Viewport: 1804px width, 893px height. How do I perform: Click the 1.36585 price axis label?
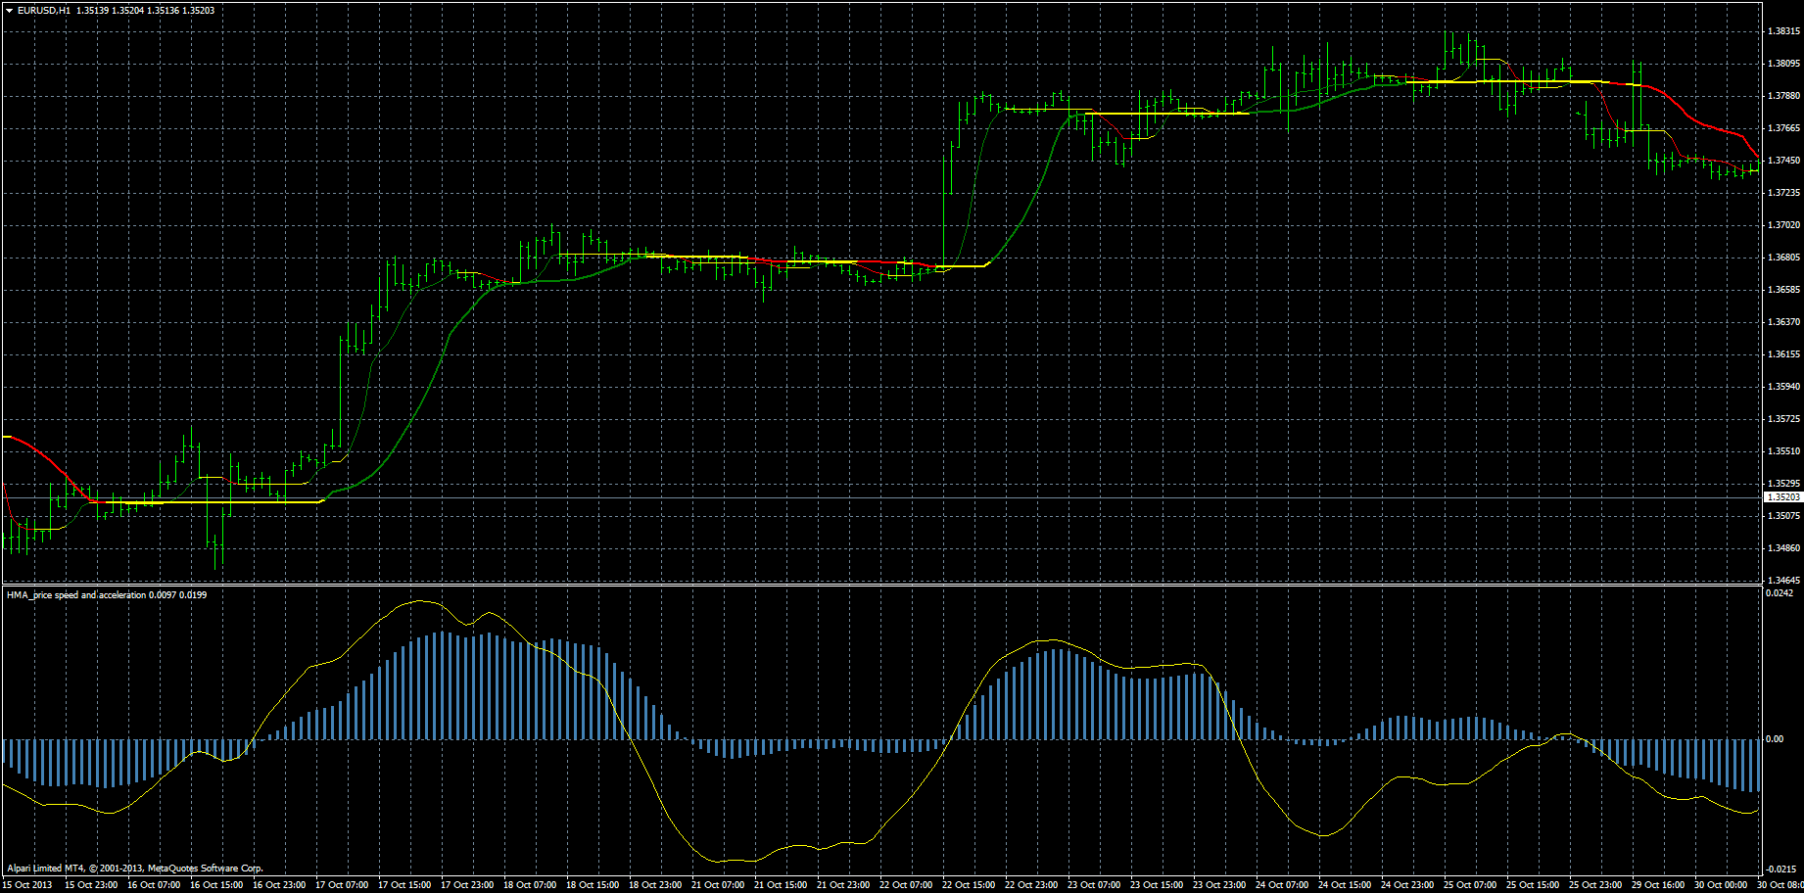[1783, 290]
